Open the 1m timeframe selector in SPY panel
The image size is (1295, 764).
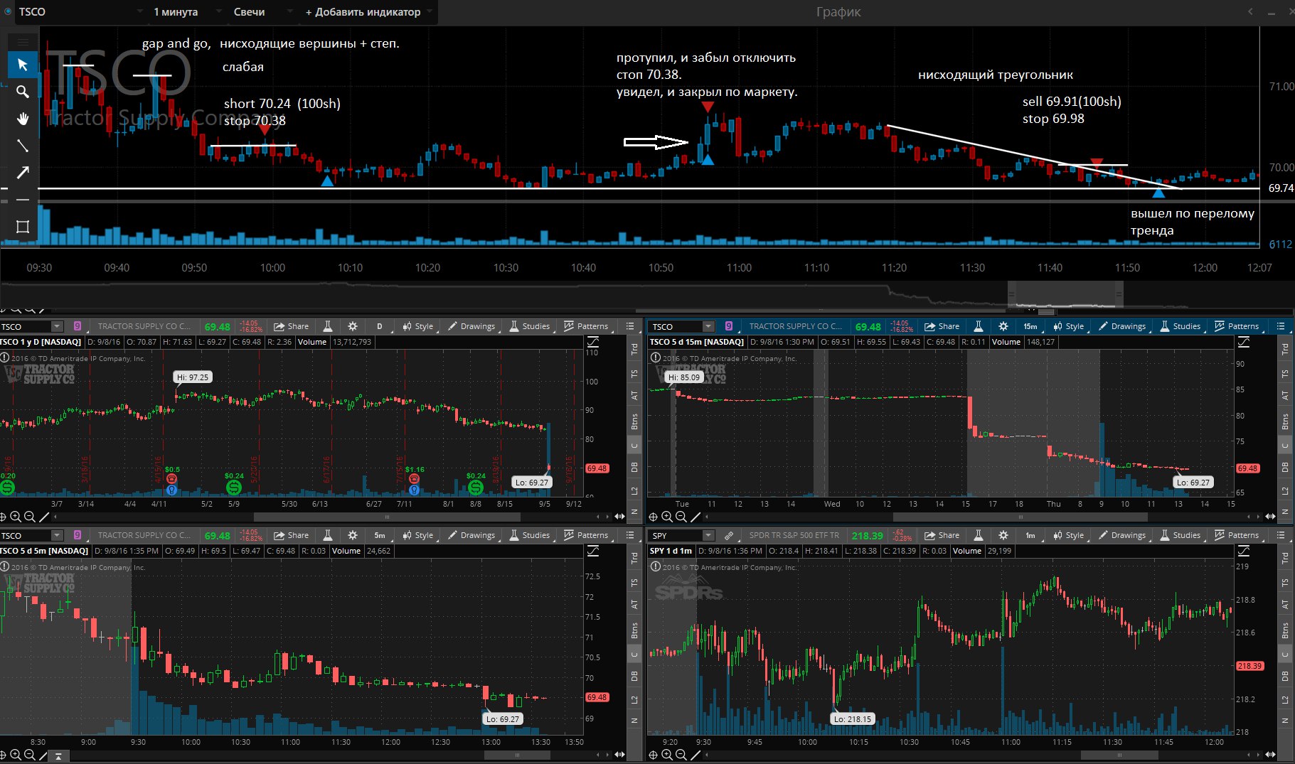1030,535
